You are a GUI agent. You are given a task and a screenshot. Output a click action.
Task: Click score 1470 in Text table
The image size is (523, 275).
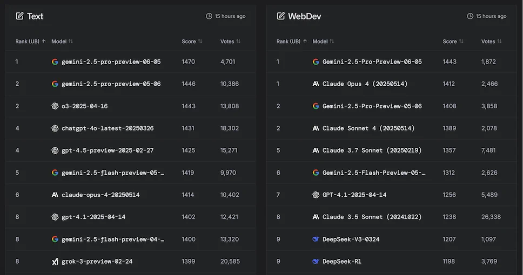point(188,61)
